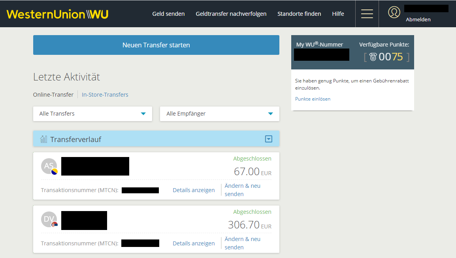This screenshot has width=456, height=258.
Task: Click the Letzte Aktivität heading
Action: (x=67, y=77)
